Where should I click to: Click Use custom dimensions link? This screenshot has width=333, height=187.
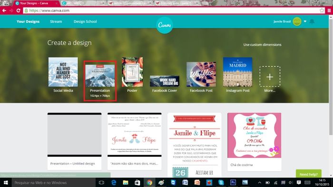[262, 45]
